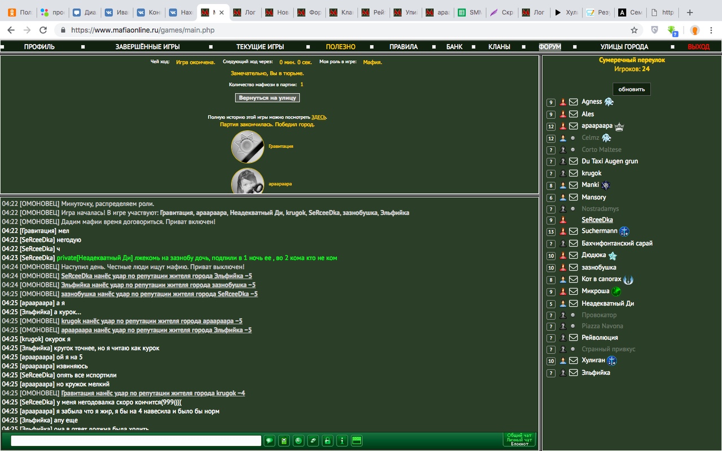Screen dimensions: 722x451
Task: Click envelope icon next to Agness
Action: click(573, 102)
